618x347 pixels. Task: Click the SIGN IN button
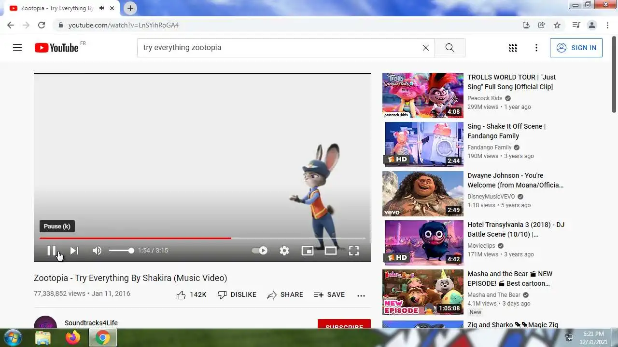pyautogui.click(x=576, y=48)
